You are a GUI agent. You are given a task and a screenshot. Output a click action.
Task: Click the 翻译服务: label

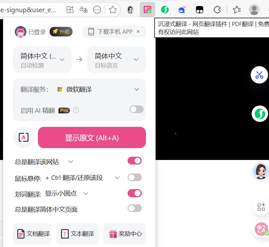tap(34, 90)
